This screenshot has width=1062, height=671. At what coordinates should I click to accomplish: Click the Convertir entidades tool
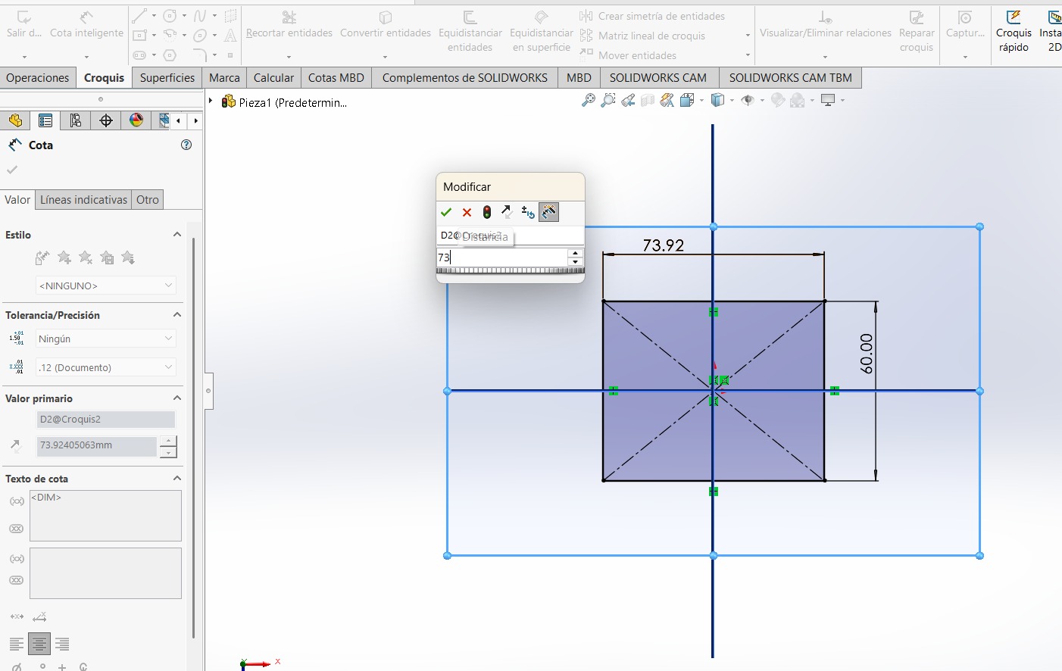click(x=386, y=26)
